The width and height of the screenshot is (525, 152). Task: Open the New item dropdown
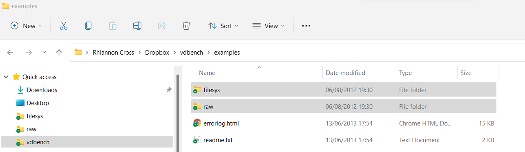point(26,26)
